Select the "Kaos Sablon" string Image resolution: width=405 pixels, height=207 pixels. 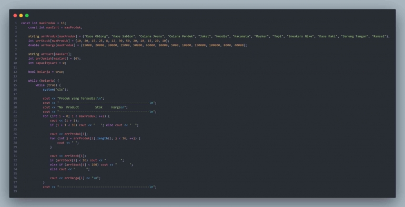[123, 36]
